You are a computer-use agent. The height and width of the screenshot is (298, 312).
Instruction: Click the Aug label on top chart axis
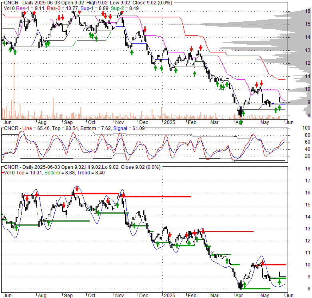[x=42, y=122]
